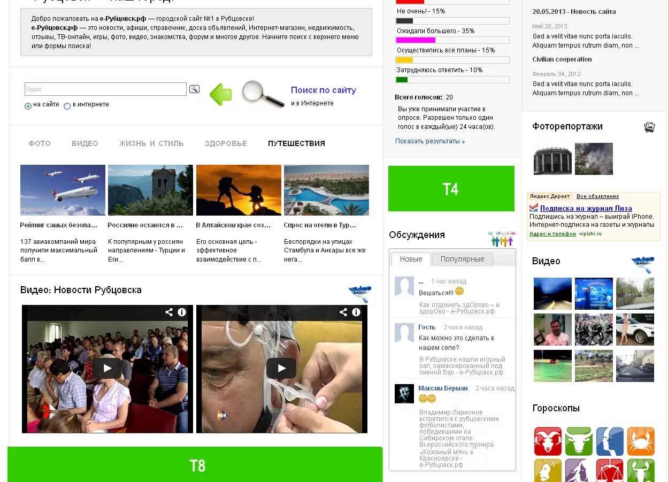Image resolution: width=668 pixels, height=482 pixels.
Task: Click the camera icon beside Фоторепортажи header
Action: [x=649, y=127]
